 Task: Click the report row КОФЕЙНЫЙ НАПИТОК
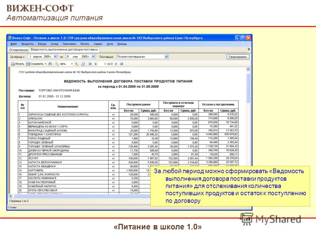(x=85, y=186)
